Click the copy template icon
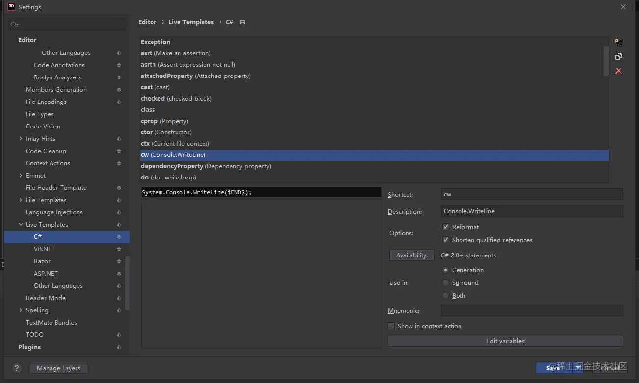The width and height of the screenshot is (639, 383). (x=618, y=57)
